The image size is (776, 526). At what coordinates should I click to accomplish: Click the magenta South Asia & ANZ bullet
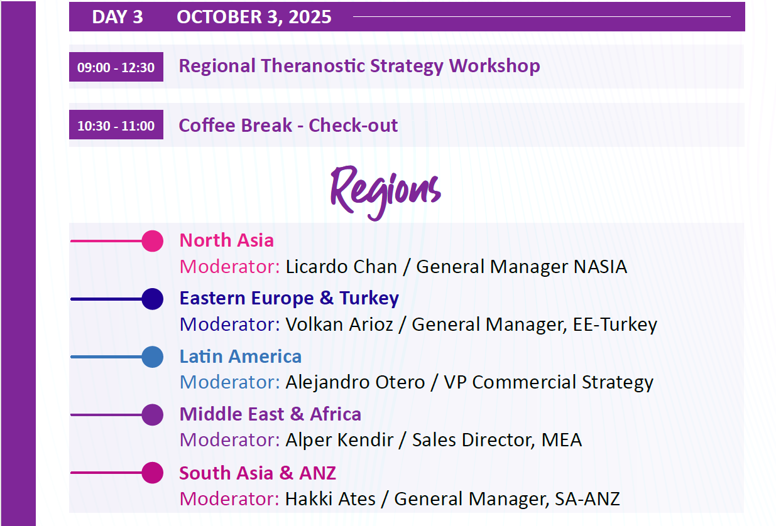coord(152,473)
